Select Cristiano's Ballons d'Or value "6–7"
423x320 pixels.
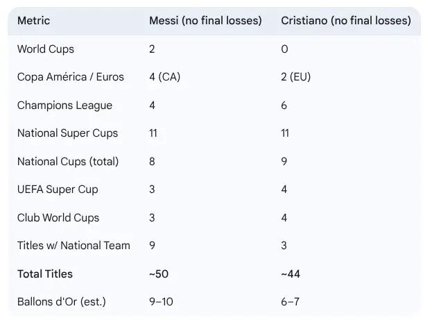click(291, 302)
